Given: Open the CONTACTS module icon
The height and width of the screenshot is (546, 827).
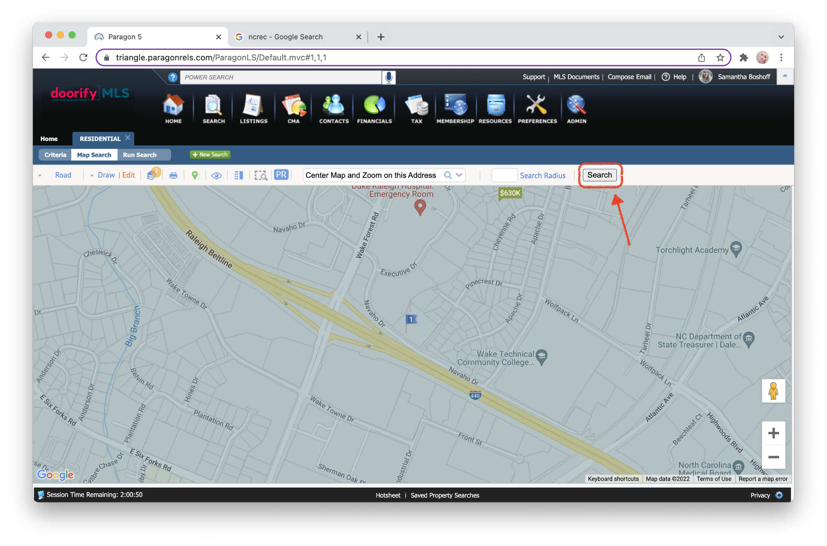Looking at the screenshot, I should point(334,109).
